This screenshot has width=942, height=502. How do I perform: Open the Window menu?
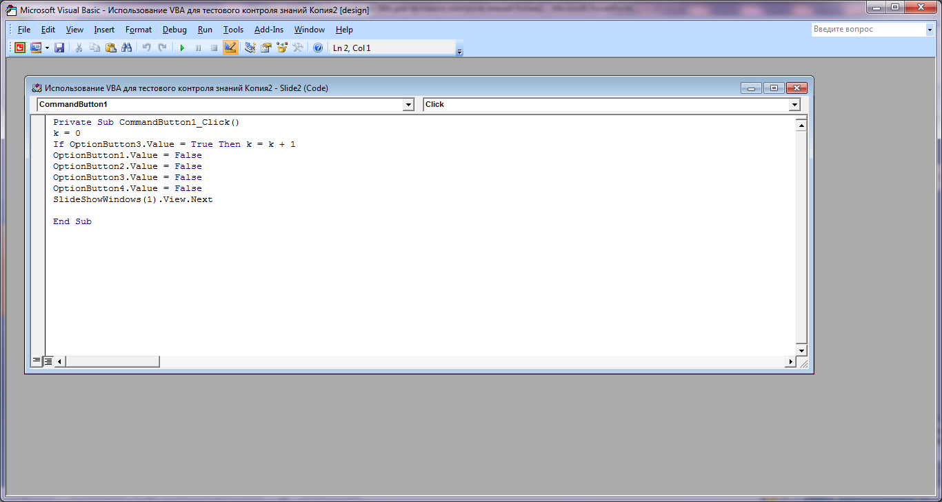tap(310, 30)
